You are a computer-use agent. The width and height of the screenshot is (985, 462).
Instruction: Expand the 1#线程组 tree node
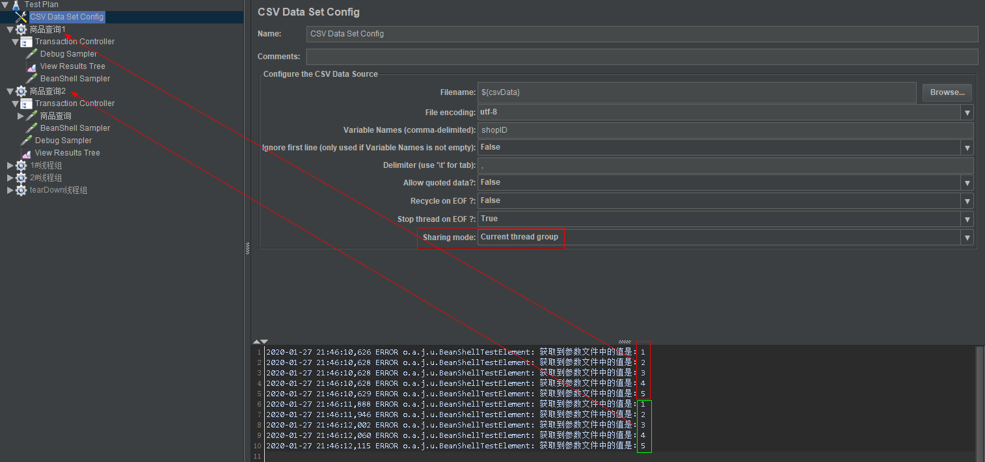point(10,165)
